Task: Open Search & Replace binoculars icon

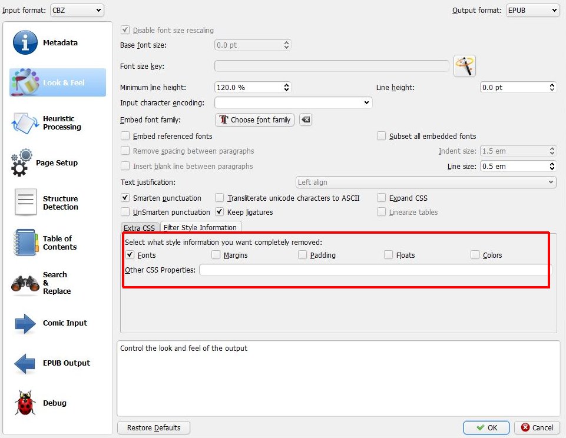Action: tap(25, 283)
